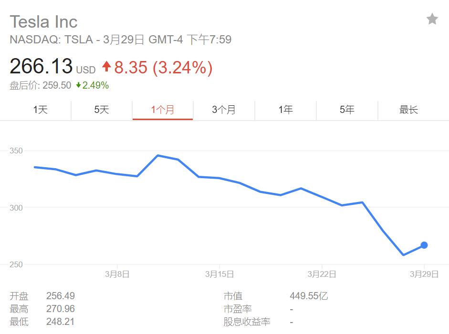Image resolution: width=449 pixels, height=334 pixels.
Task: Click the star favorite icon
Action: click(x=432, y=19)
